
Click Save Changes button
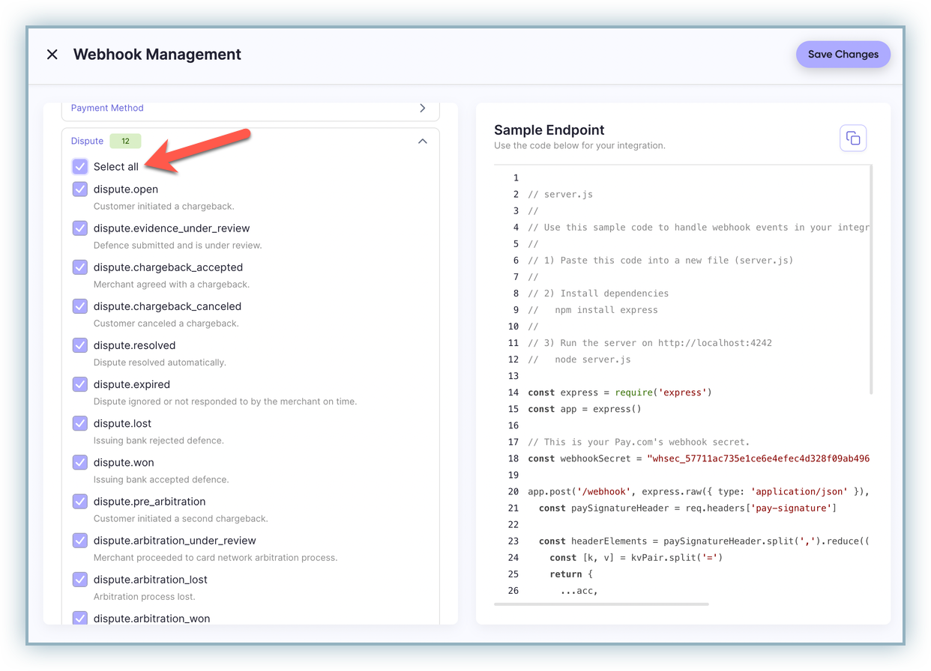point(843,55)
